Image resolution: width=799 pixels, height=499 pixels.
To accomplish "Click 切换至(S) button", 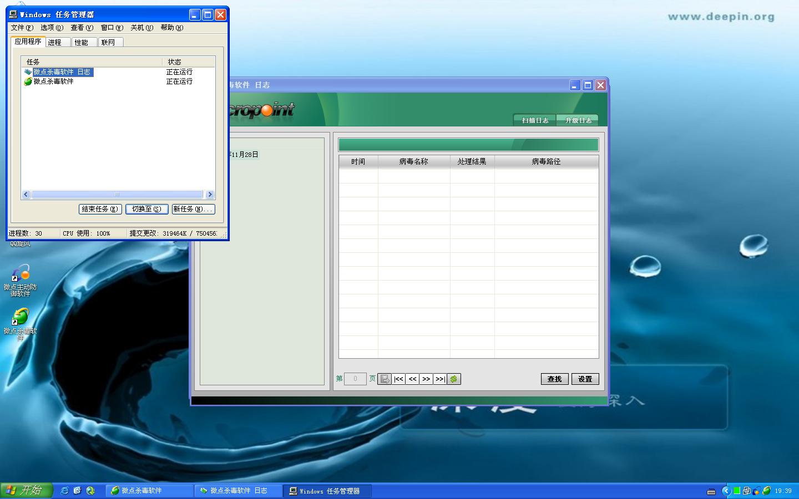I will (146, 209).
